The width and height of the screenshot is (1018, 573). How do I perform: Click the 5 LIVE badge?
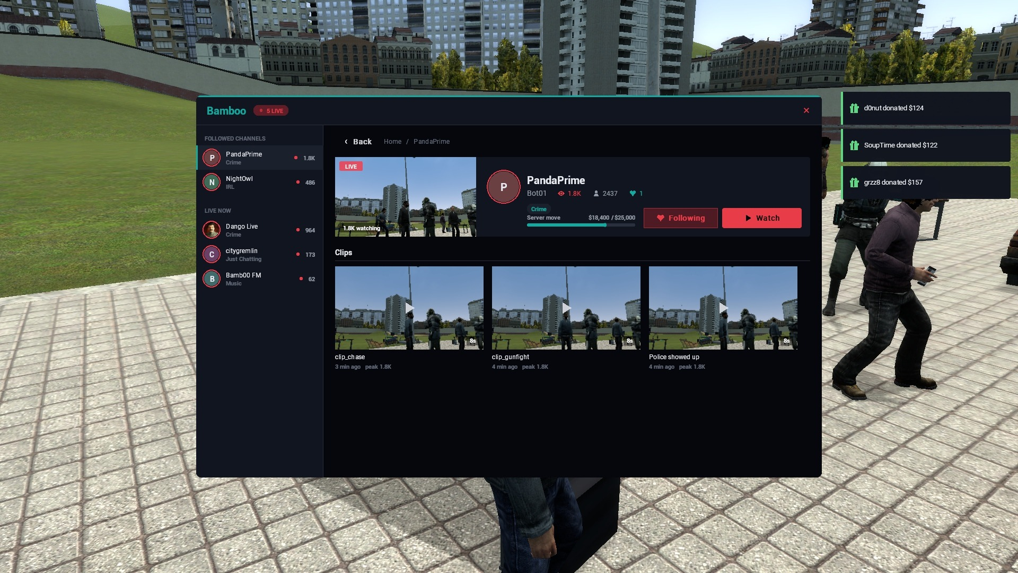click(271, 111)
